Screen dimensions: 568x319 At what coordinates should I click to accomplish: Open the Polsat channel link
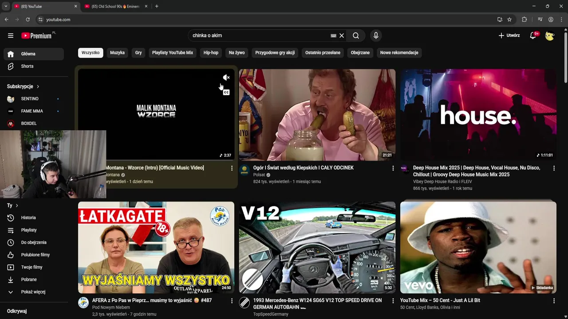tap(259, 175)
